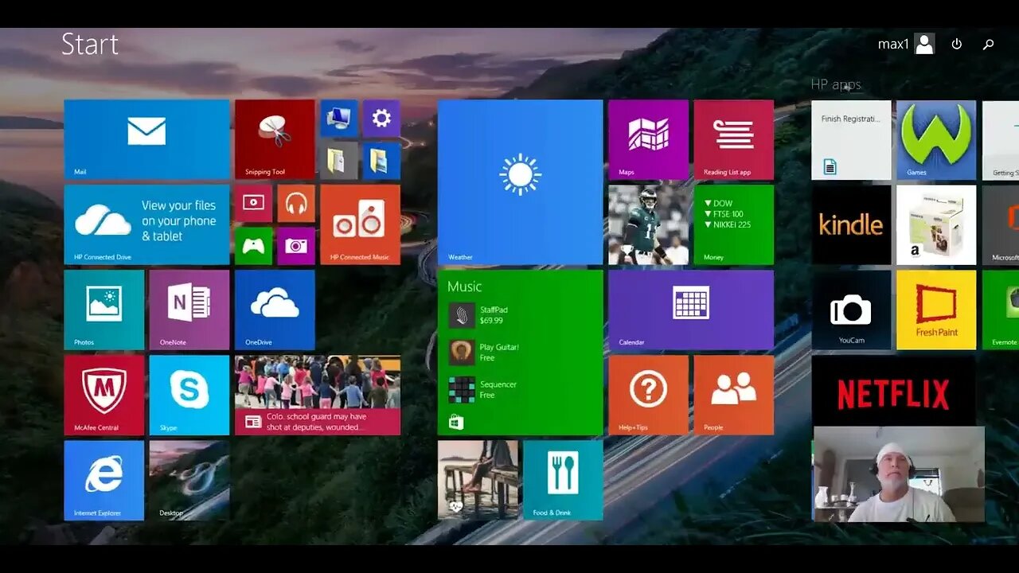The image size is (1019, 573).
Task: Launch the YouCam tile
Action: pos(851,310)
